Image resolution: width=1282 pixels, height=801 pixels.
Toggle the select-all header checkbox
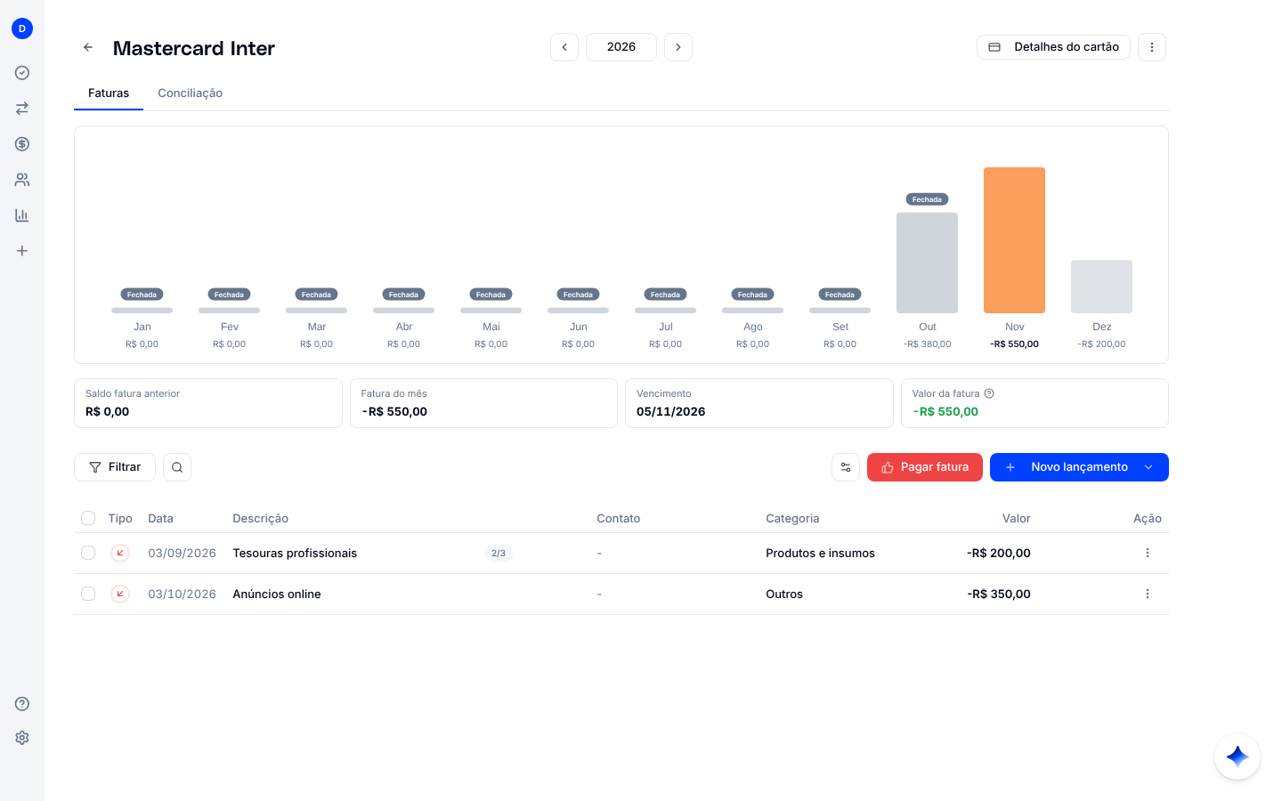(88, 518)
